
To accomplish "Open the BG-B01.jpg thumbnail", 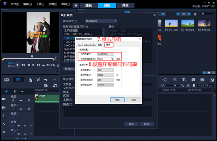I will point(171,23).
